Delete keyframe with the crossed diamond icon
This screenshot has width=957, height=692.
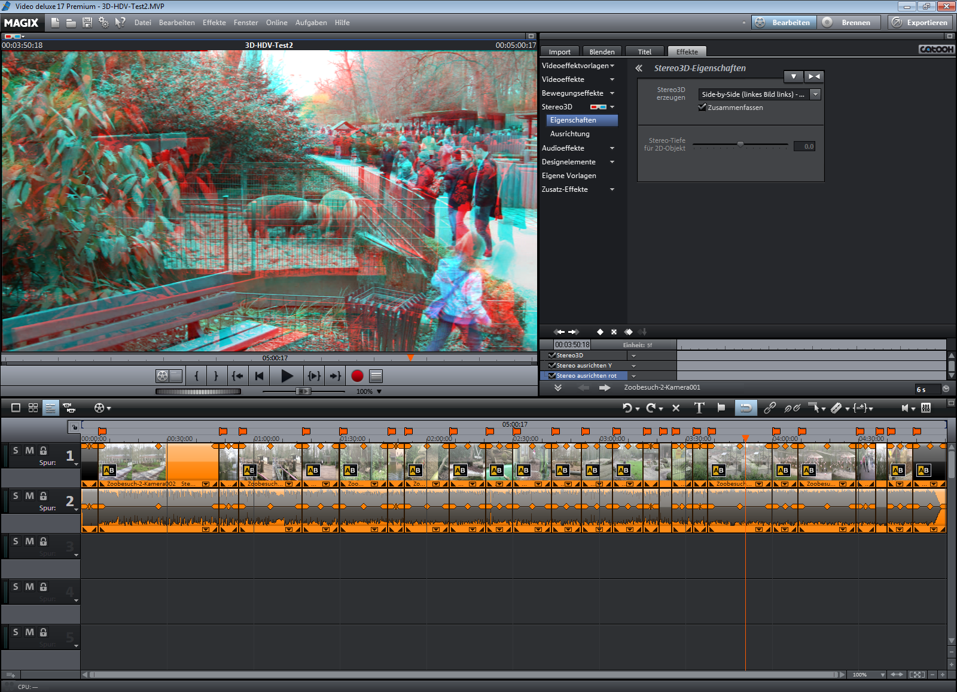[x=614, y=332]
